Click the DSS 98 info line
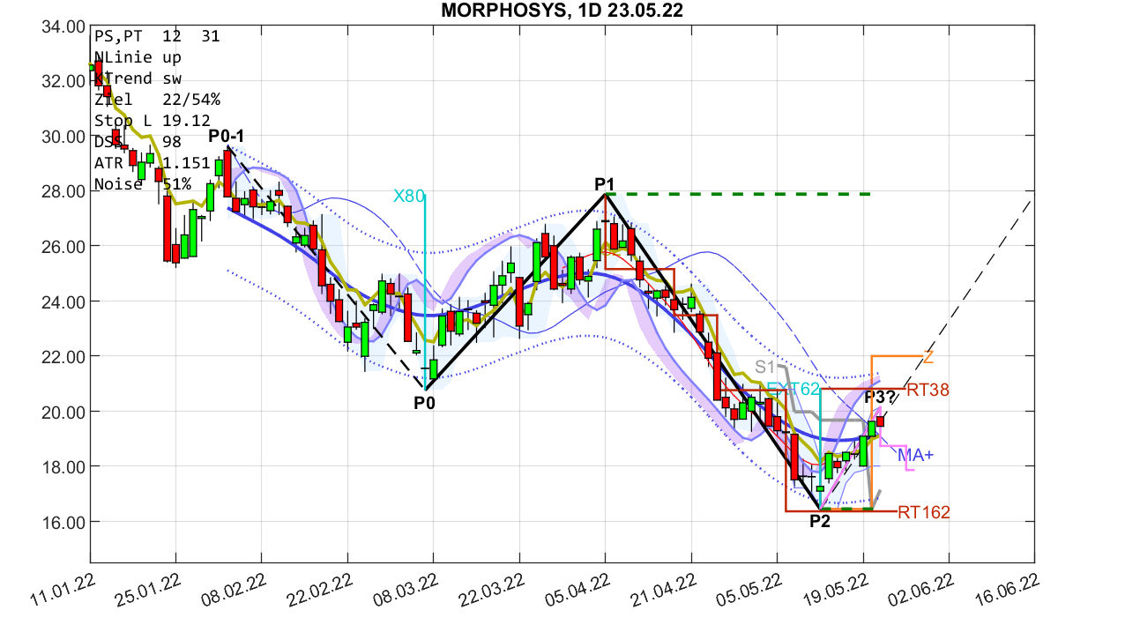 coord(138,142)
